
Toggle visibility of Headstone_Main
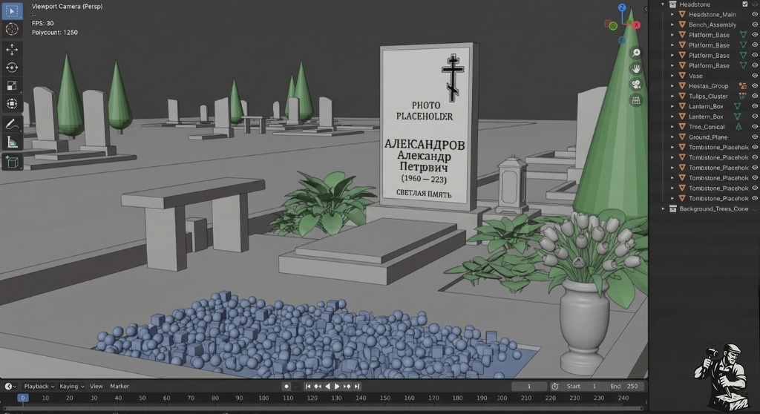click(754, 14)
